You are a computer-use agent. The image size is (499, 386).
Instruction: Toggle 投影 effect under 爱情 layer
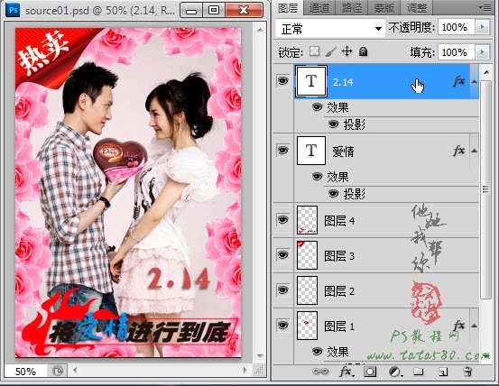point(333,193)
